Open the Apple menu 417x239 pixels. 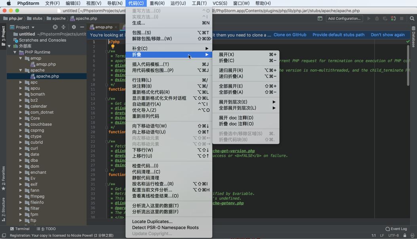pyautogui.click(x=8, y=3)
